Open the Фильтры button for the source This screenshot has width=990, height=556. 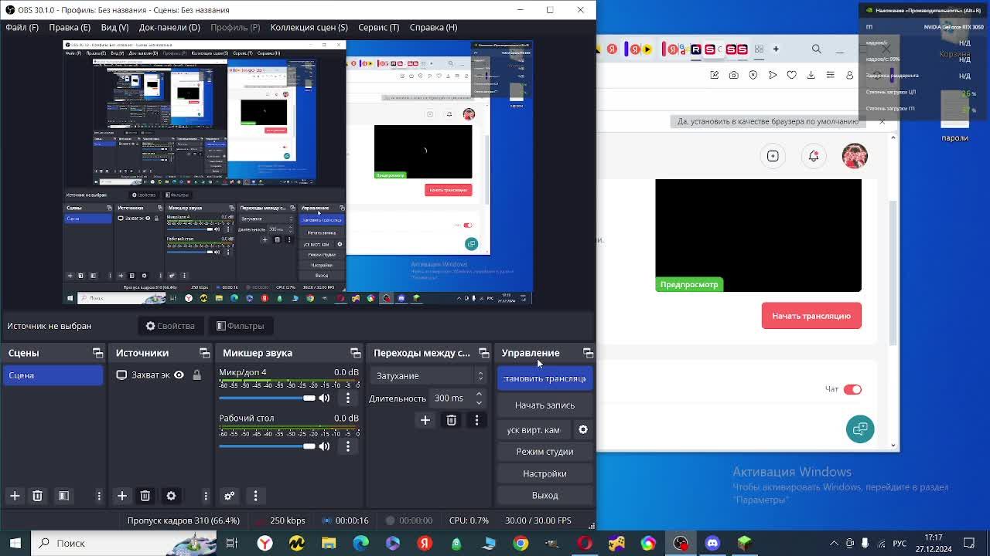tap(240, 326)
